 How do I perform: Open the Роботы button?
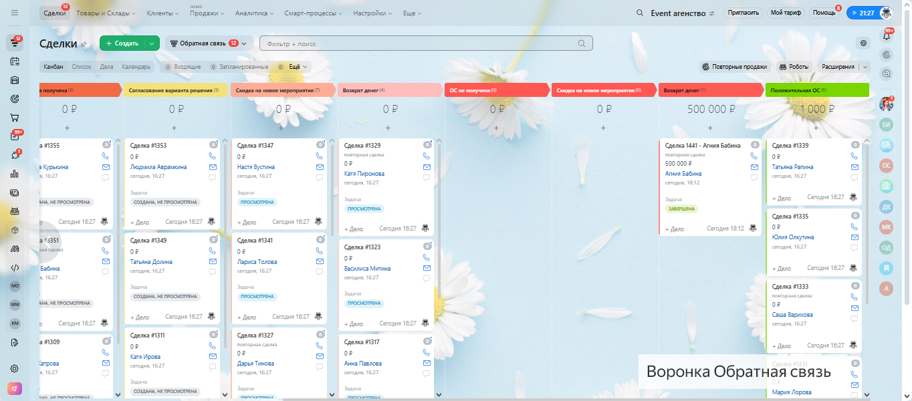click(794, 67)
